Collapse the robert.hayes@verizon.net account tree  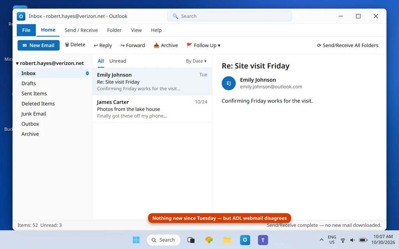tap(17, 63)
